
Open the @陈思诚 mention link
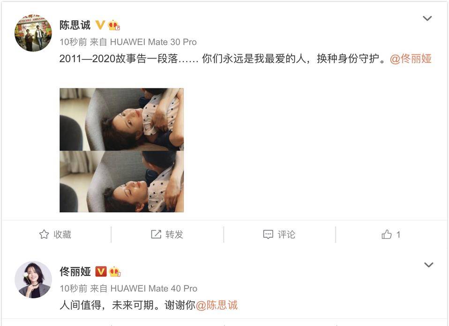click(x=217, y=305)
